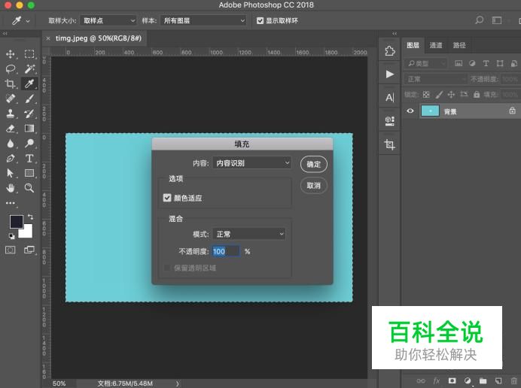521x388 pixels.
Task: Select the Hand tool
Action: [x=11, y=188]
